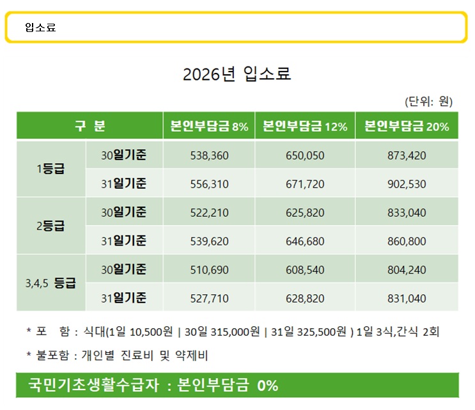Select the 671,720 fee cell
The height and width of the screenshot is (410, 475).
(x=305, y=184)
